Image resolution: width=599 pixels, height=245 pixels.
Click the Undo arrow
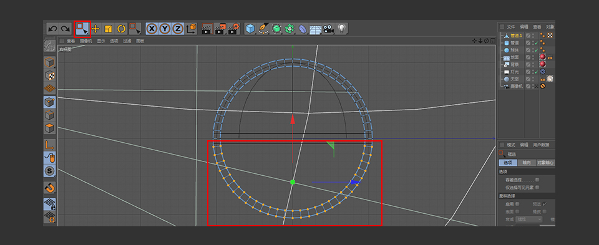coord(52,29)
